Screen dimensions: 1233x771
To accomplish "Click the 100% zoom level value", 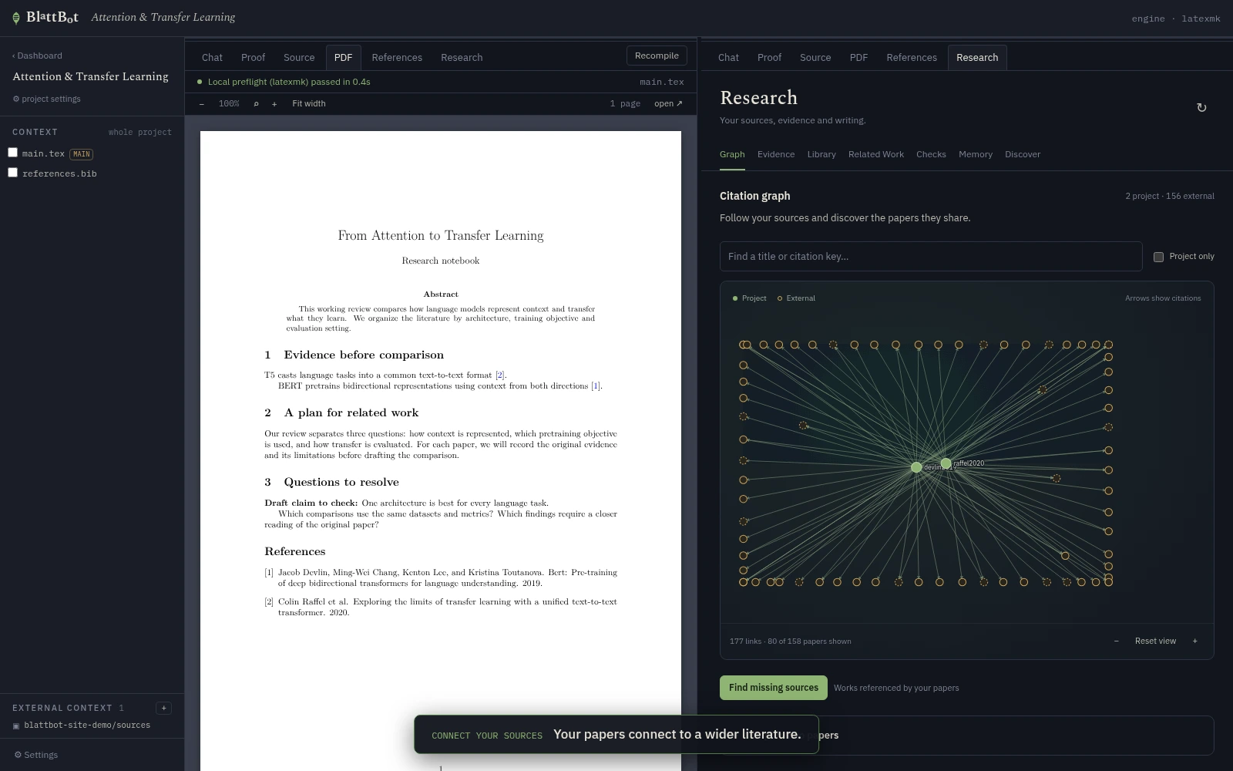I will [x=229, y=104].
